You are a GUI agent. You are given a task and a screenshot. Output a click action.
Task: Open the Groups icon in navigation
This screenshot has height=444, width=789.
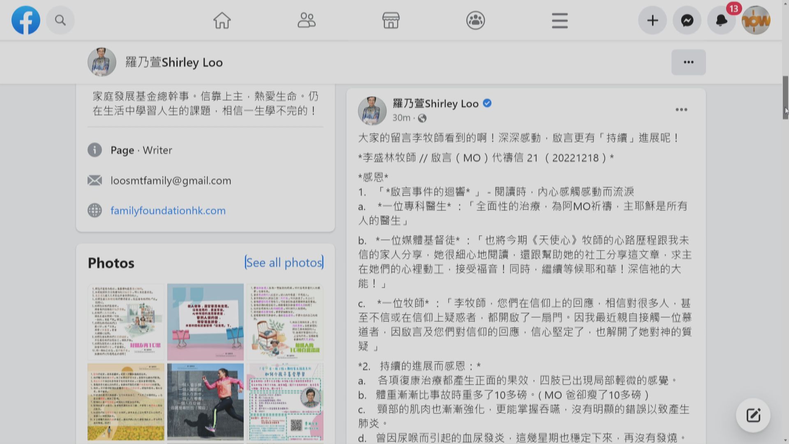(475, 20)
